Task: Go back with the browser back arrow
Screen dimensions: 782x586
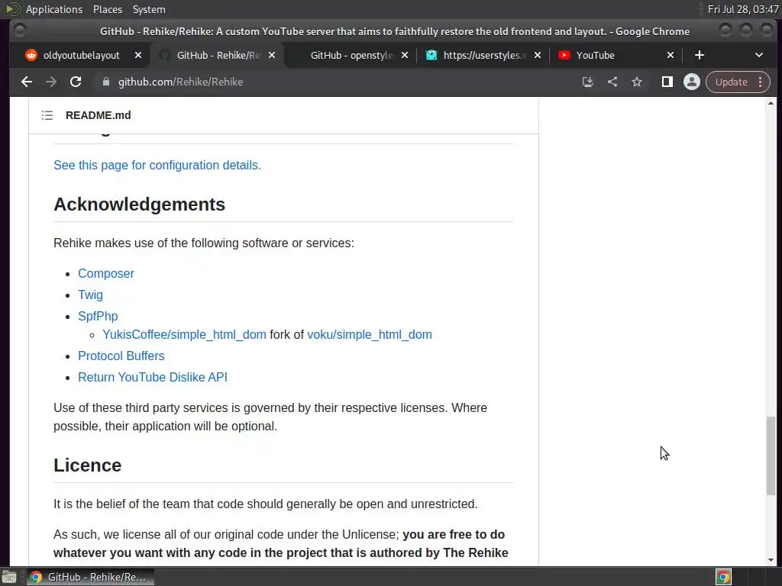Action: (27, 82)
